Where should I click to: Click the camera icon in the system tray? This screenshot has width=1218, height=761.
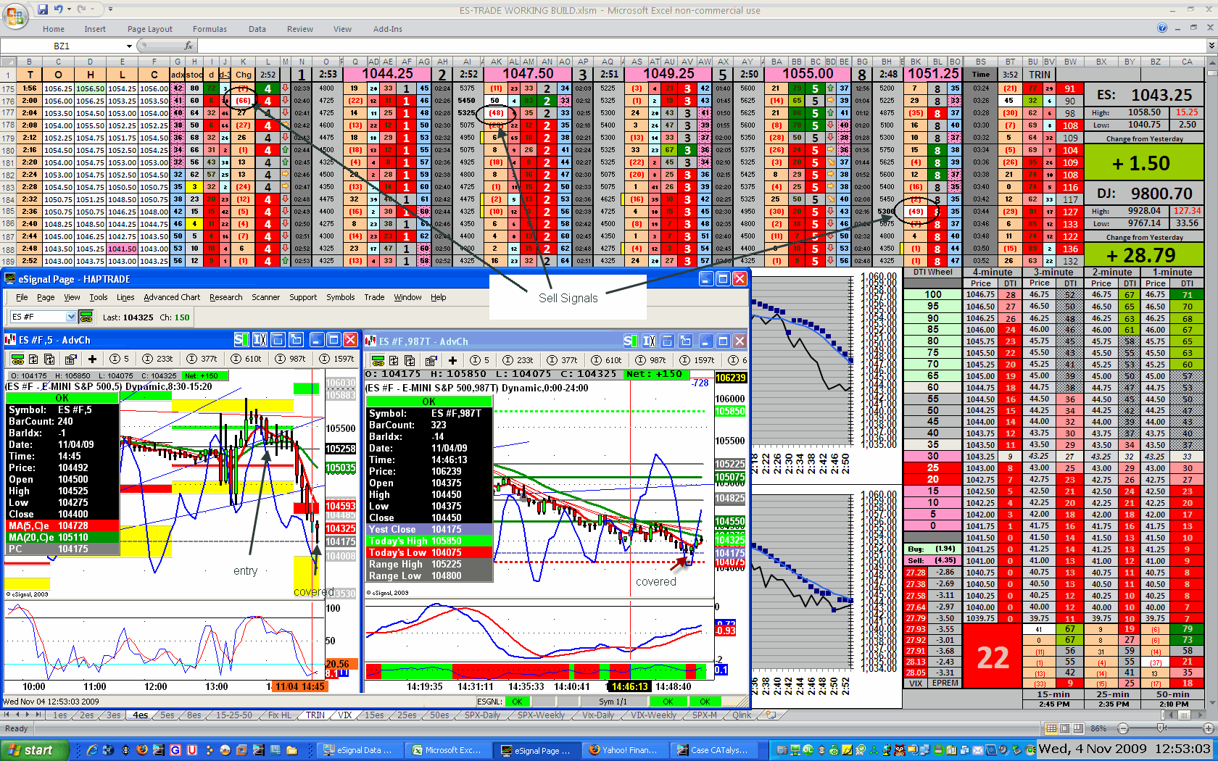tap(782, 750)
